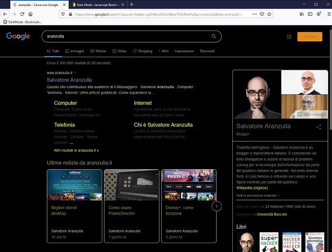Close the aranzulla Google tab
Image resolution: width=332 pixels, height=252 pixels.
pyautogui.click(x=64, y=5)
